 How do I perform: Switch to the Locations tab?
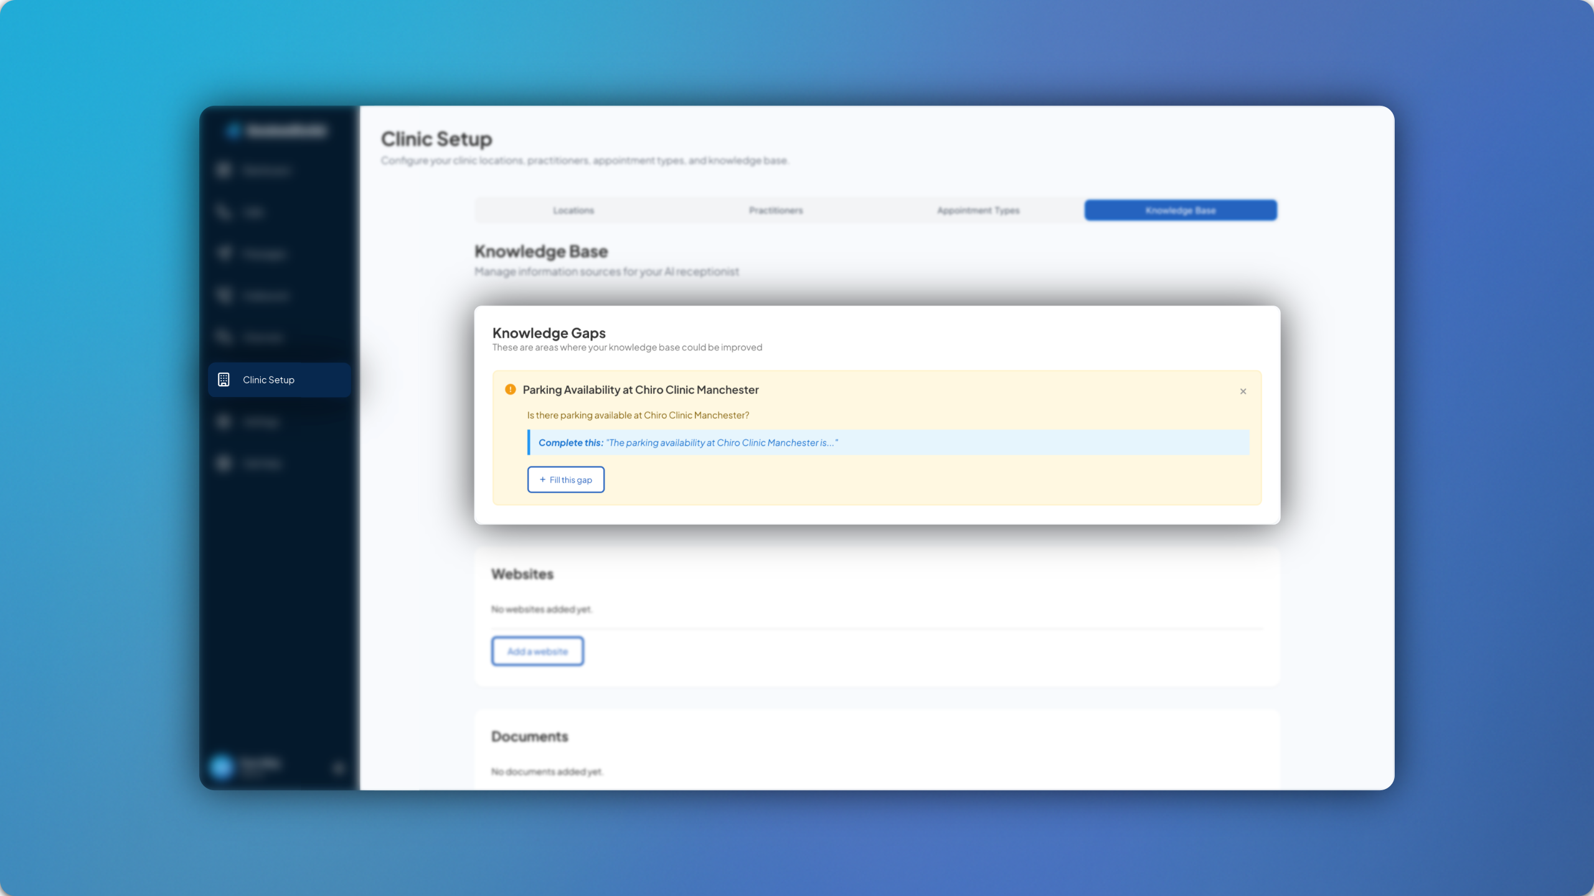(x=573, y=210)
